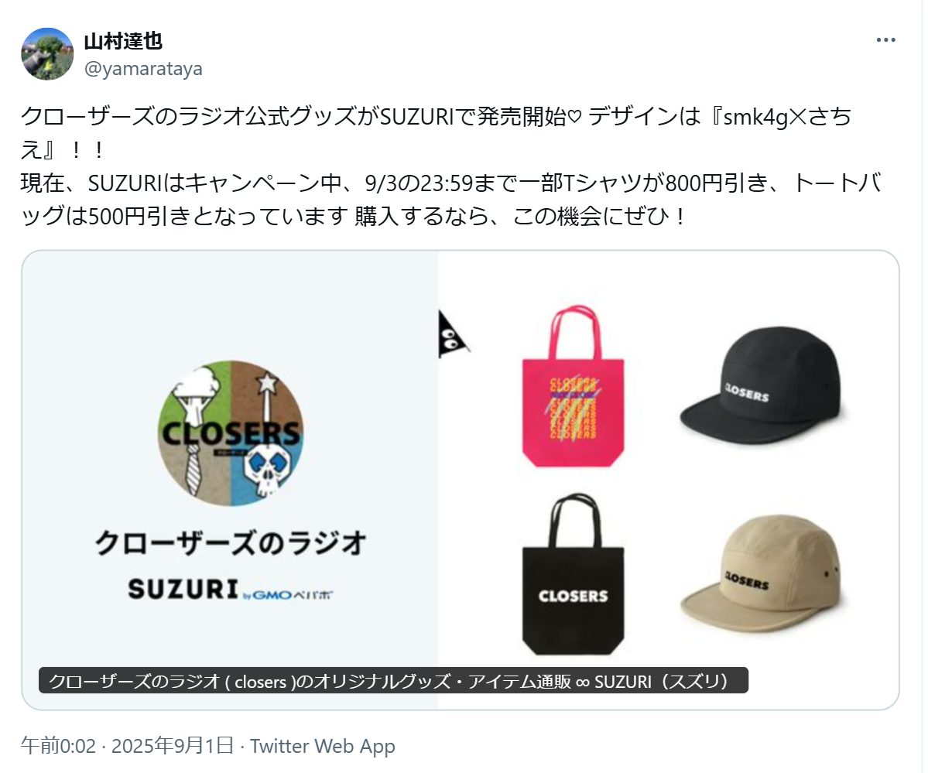Click the skull graphic in logo
The height and width of the screenshot is (773, 928).
[x=268, y=470]
